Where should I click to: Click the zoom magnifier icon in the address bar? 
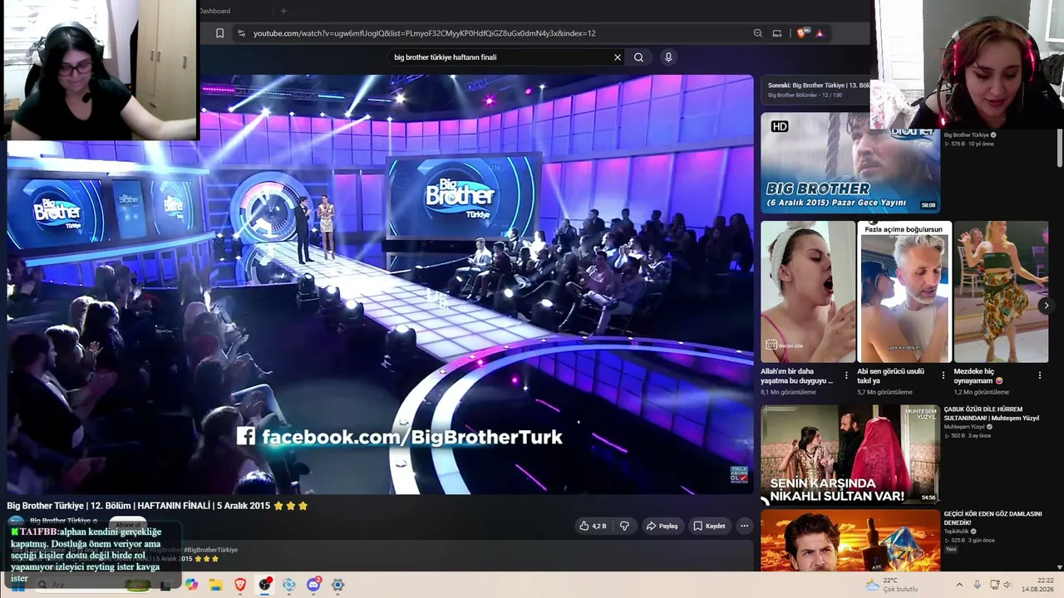757,33
